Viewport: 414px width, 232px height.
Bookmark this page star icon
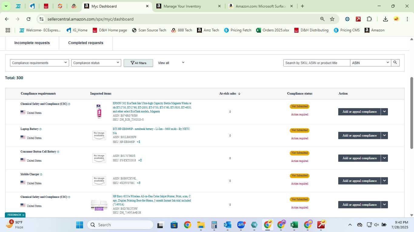pyautogui.click(x=332, y=19)
